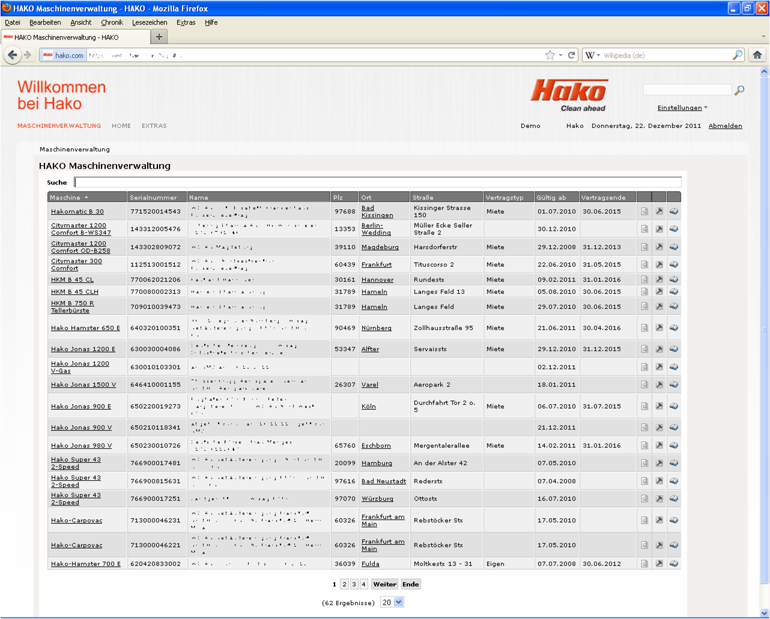This screenshot has width=770, height=619.
Task: Open details document icon for Citymaster 300 Comfort
Action: click(x=644, y=264)
